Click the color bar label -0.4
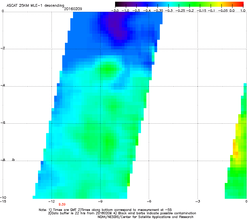 pyautogui.click(x=147, y=11)
